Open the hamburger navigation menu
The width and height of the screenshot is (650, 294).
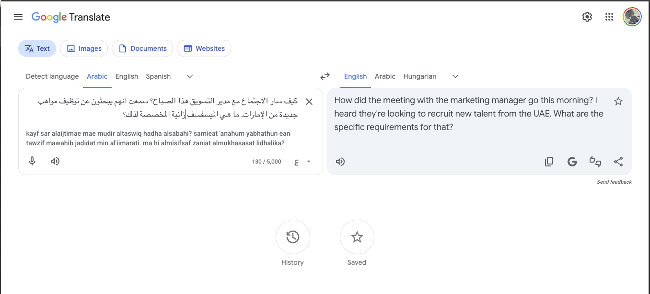(x=18, y=16)
